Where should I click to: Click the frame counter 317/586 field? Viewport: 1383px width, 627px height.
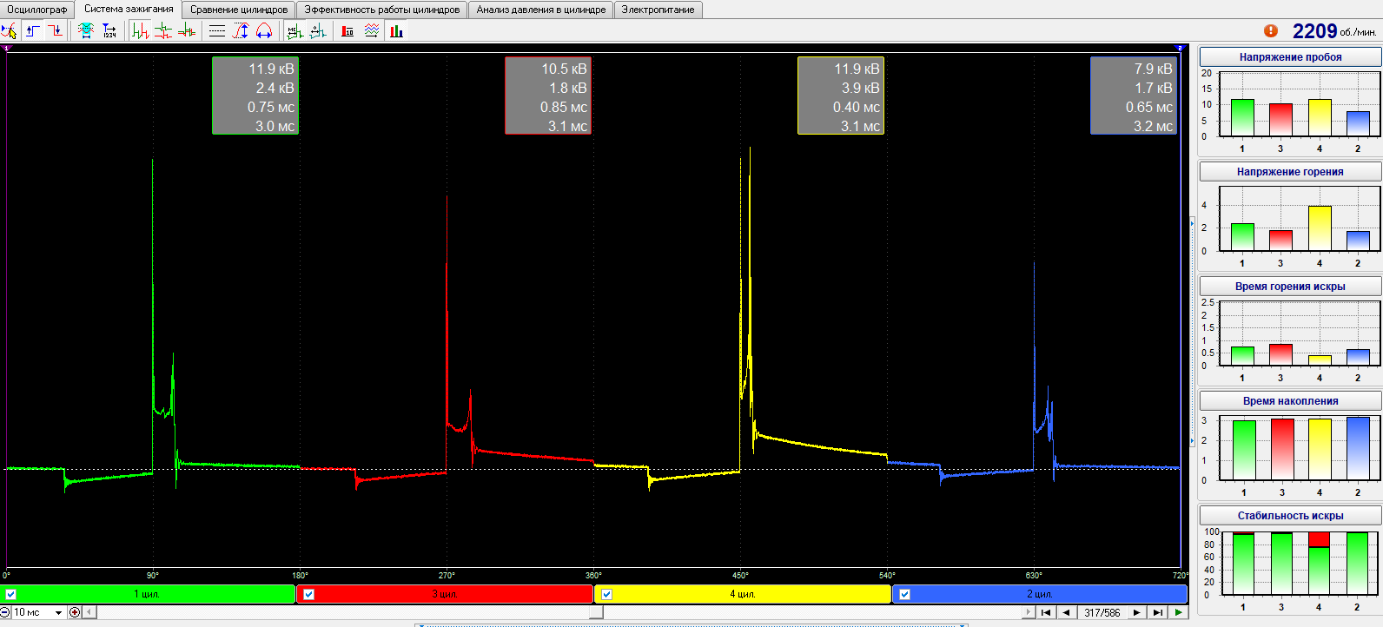[1102, 612]
